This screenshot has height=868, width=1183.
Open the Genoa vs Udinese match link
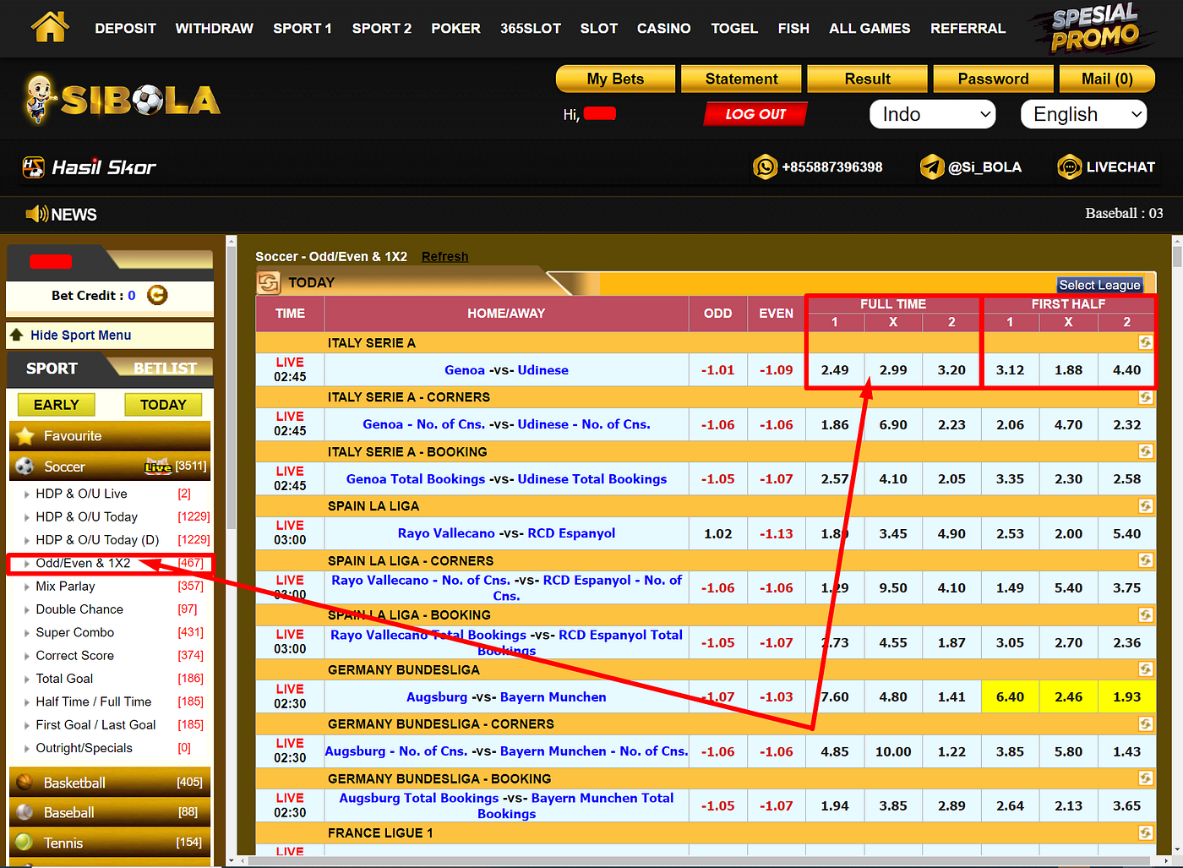click(506, 370)
